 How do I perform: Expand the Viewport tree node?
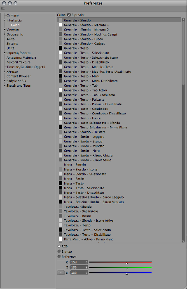(x=4, y=29)
